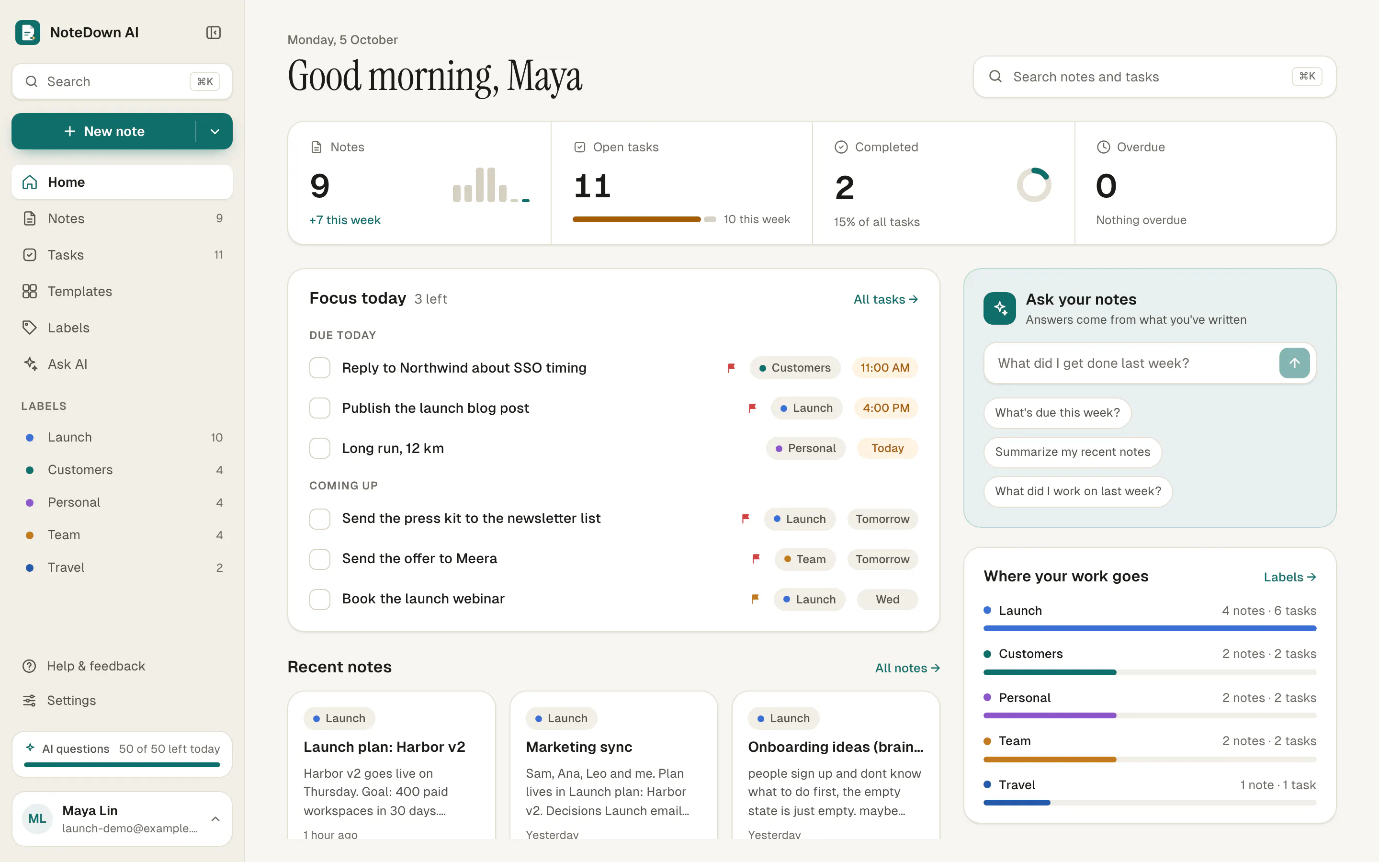Click the ML avatar in the account card
Viewport: 1379px width, 862px height.
coord(38,819)
